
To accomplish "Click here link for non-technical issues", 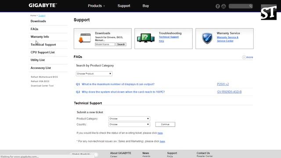I will click(162, 141).
